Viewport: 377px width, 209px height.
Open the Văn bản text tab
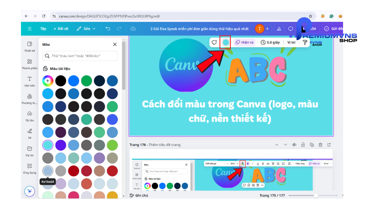point(30,82)
